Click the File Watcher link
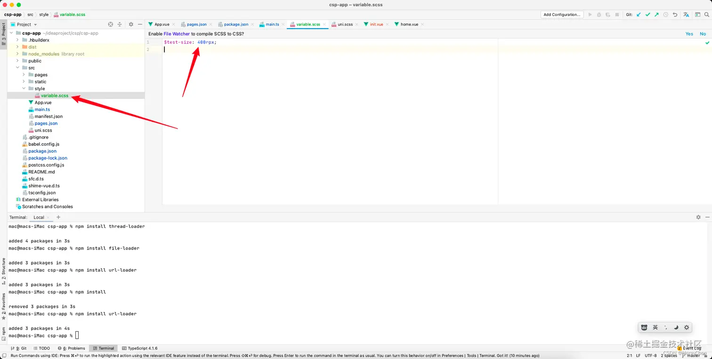Viewport: 712px width, 359px height. pos(177,34)
